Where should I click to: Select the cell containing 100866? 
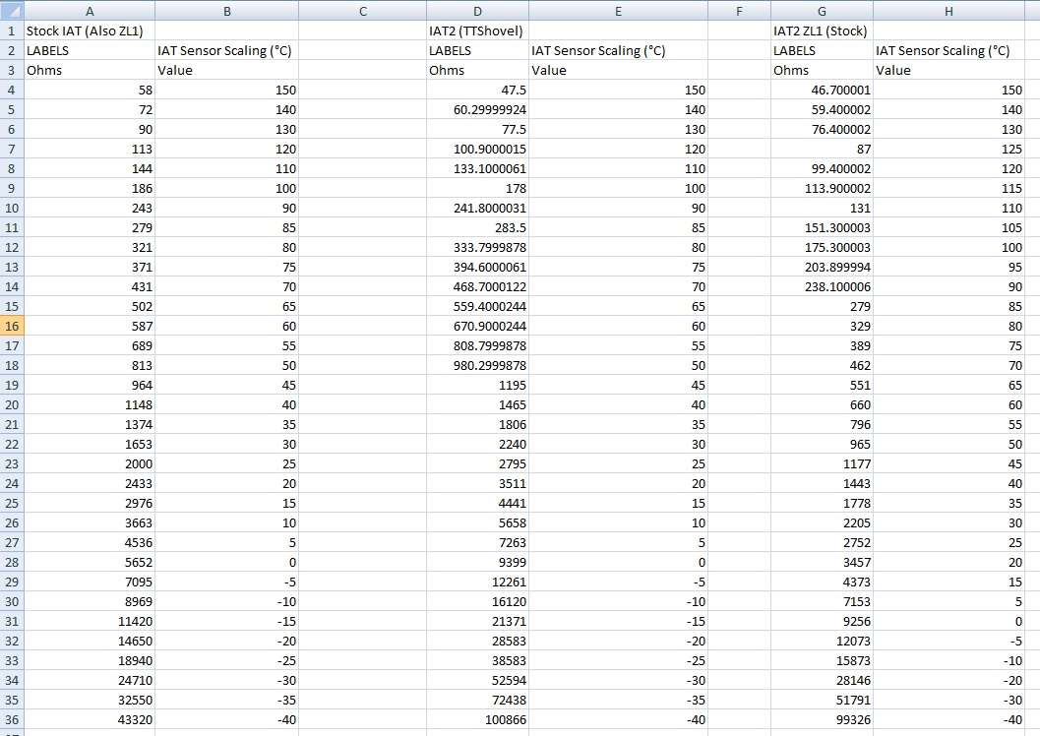coord(477,719)
